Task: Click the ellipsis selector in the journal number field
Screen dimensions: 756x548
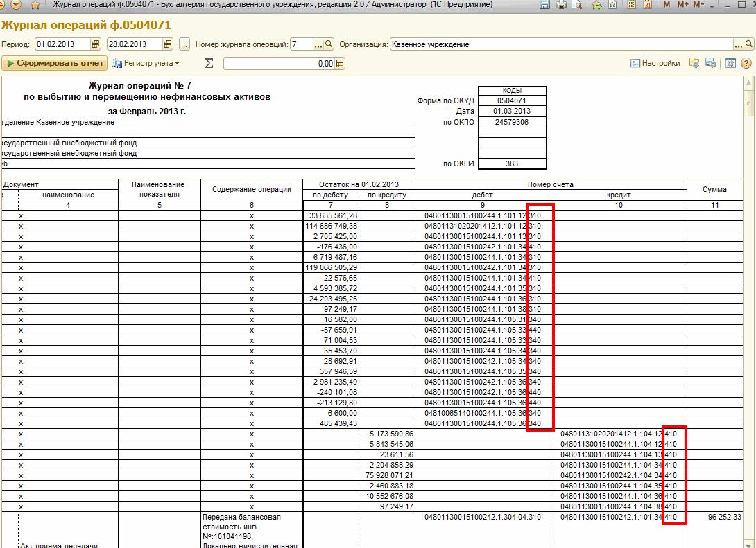Action: pyautogui.click(x=318, y=44)
